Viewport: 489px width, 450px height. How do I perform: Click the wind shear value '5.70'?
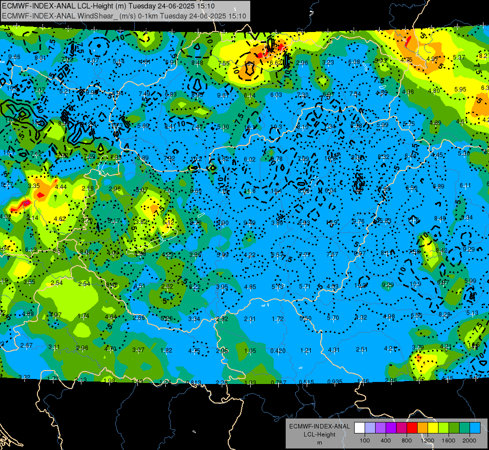[x=333, y=318]
